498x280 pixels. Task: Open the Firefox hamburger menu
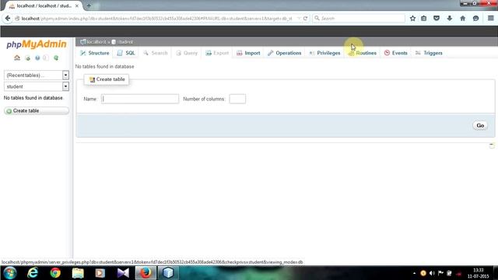click(x=491, y=19)
